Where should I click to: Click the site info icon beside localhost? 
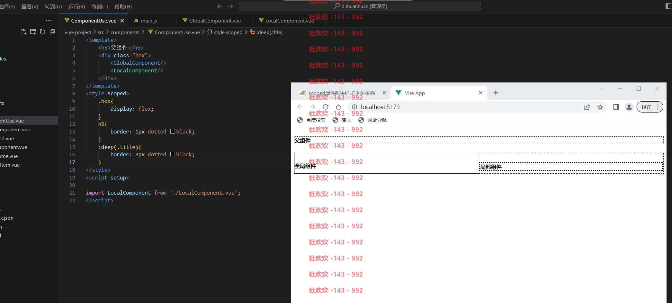[354, 107]
